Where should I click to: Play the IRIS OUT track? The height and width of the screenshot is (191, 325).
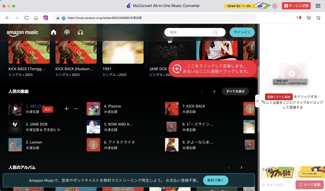pos(15,109)
